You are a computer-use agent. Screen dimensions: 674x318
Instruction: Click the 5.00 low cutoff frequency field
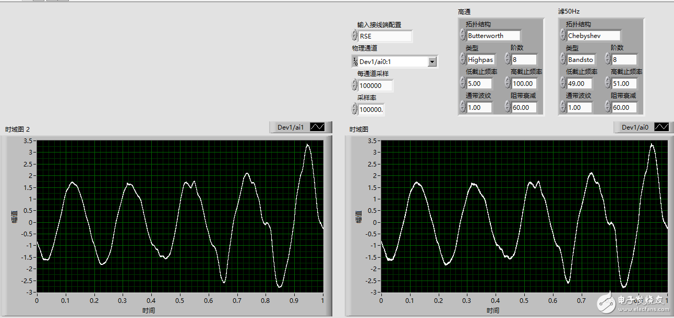[x=479, y=83]
